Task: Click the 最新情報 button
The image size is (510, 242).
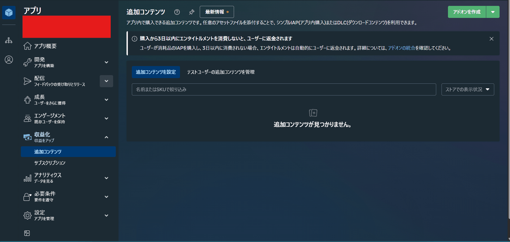Action: pyautogui.click(x=217, y=12)
